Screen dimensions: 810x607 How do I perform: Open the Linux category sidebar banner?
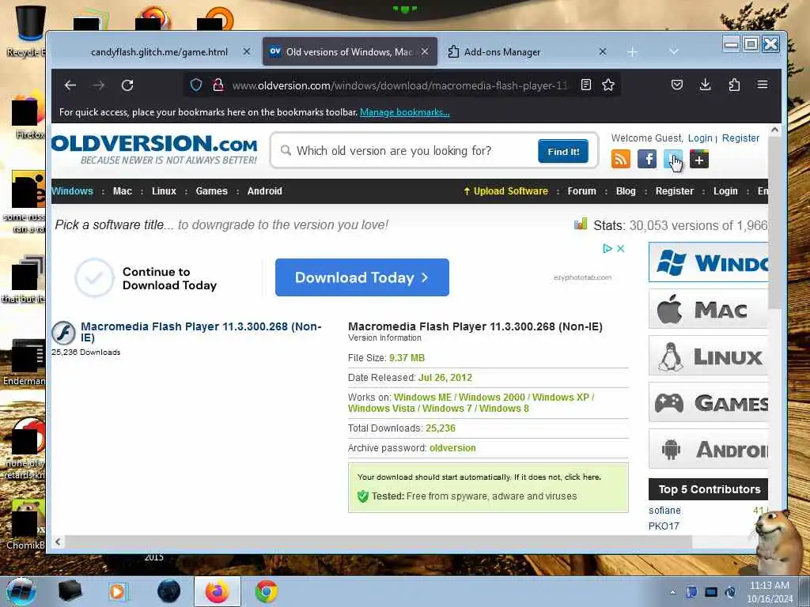point(708,356)
